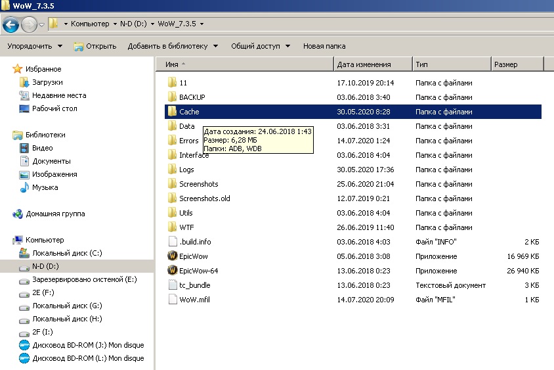Expand address bar dropdown after WoW_7.3.5
554x370 pixels.
tap(202, 24)
